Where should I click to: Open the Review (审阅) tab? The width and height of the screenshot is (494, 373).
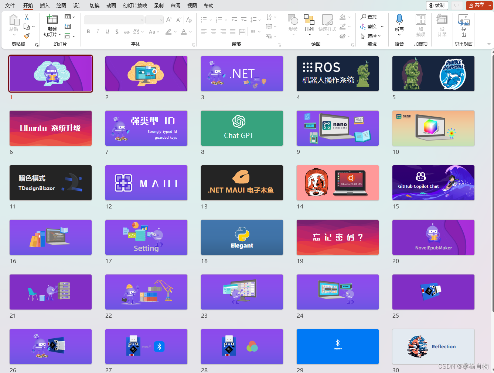pyautogui.click(x=176, y=6)
